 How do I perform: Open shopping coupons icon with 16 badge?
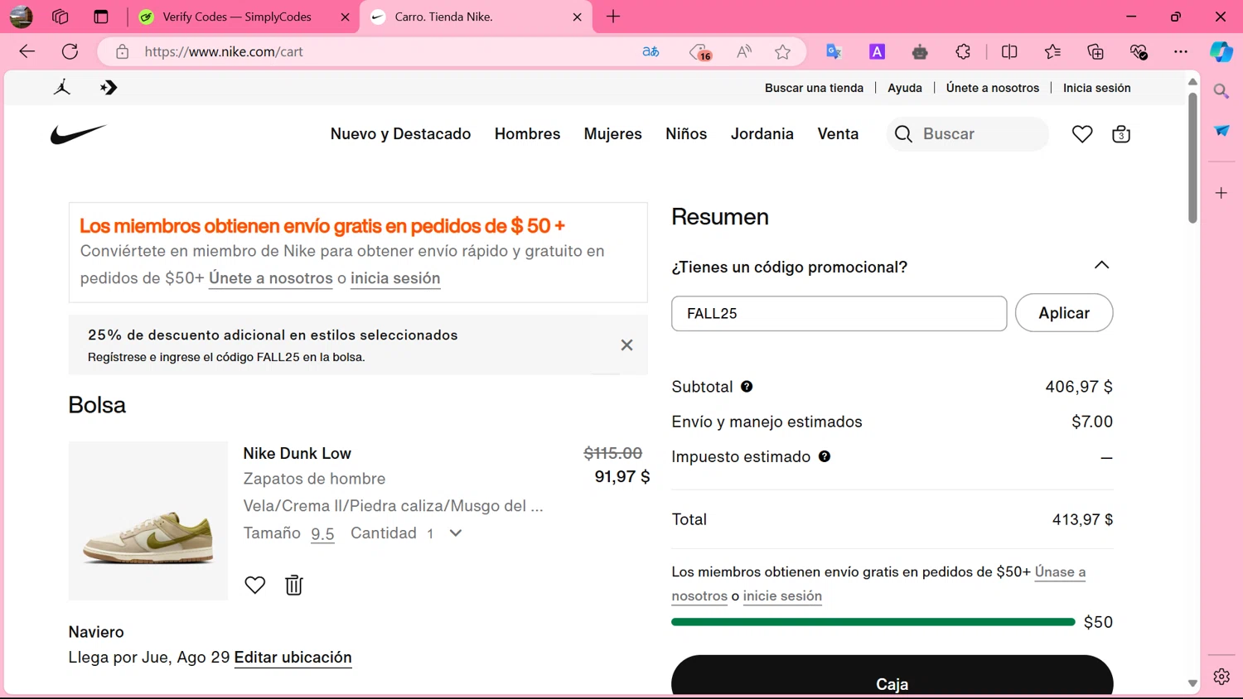(x=700, y=52)
